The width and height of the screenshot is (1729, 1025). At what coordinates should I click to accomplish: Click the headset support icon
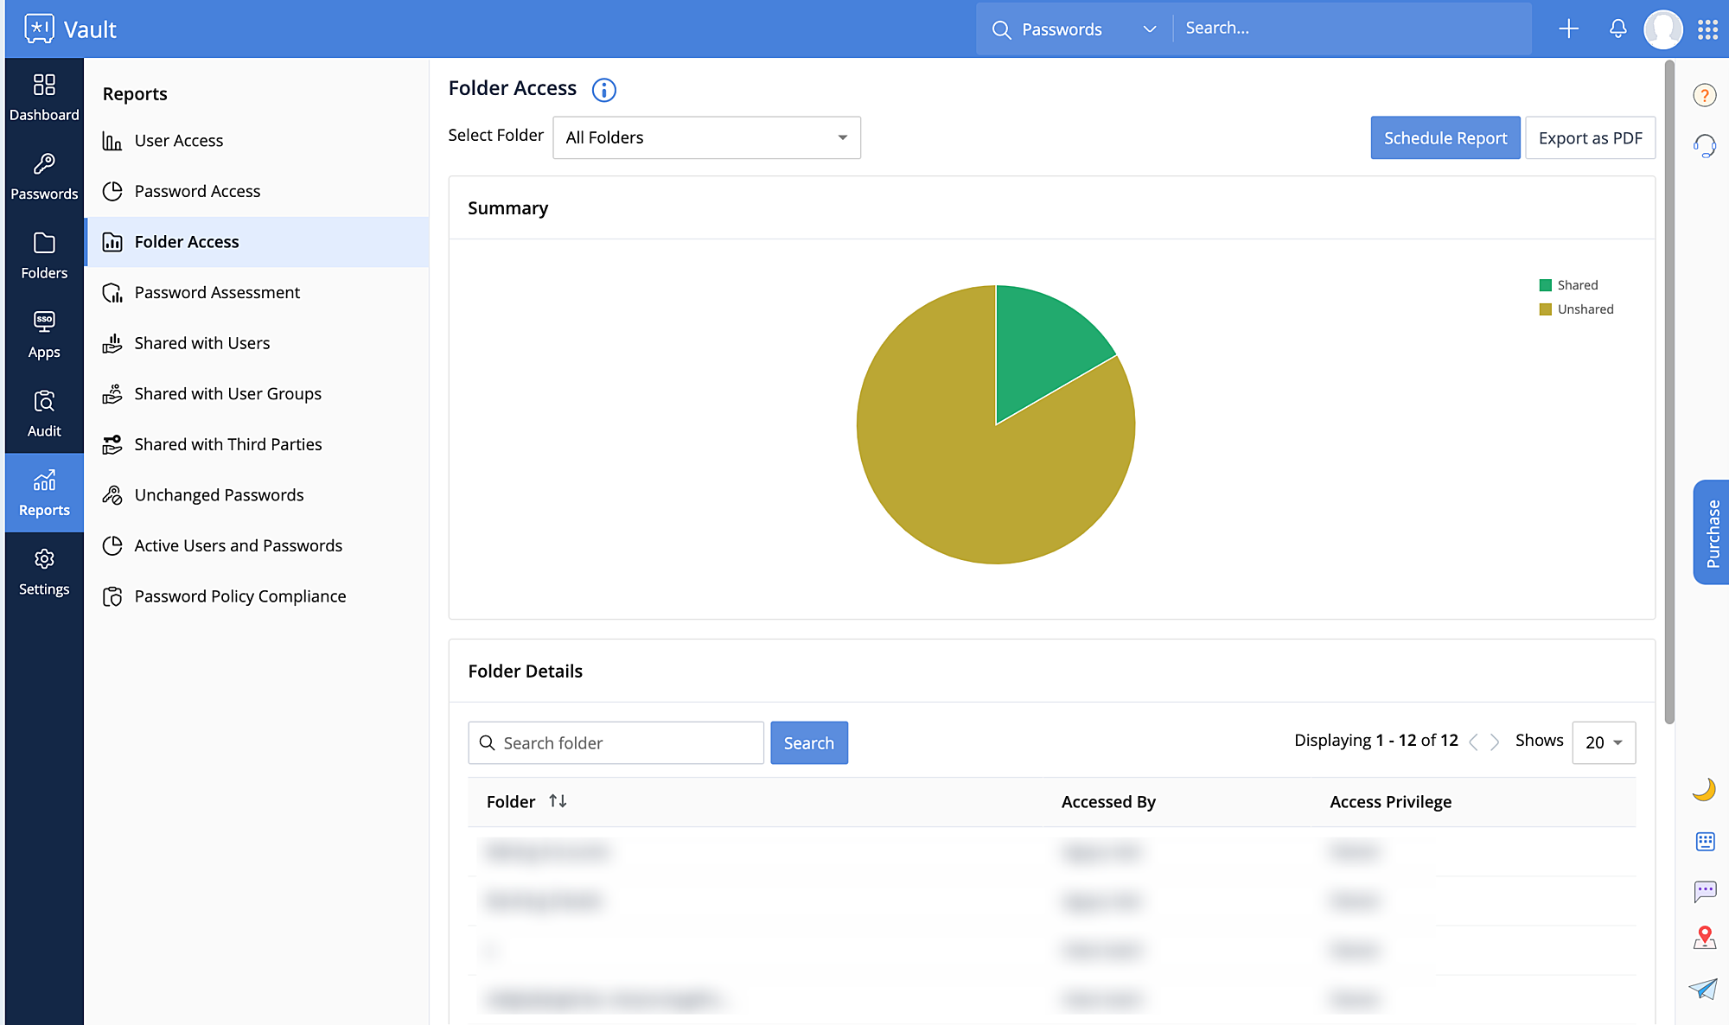click(1705, 145)
